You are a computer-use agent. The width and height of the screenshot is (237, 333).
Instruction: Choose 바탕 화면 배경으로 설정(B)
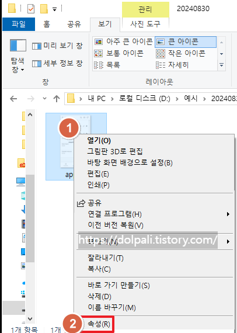click(130, 162)
